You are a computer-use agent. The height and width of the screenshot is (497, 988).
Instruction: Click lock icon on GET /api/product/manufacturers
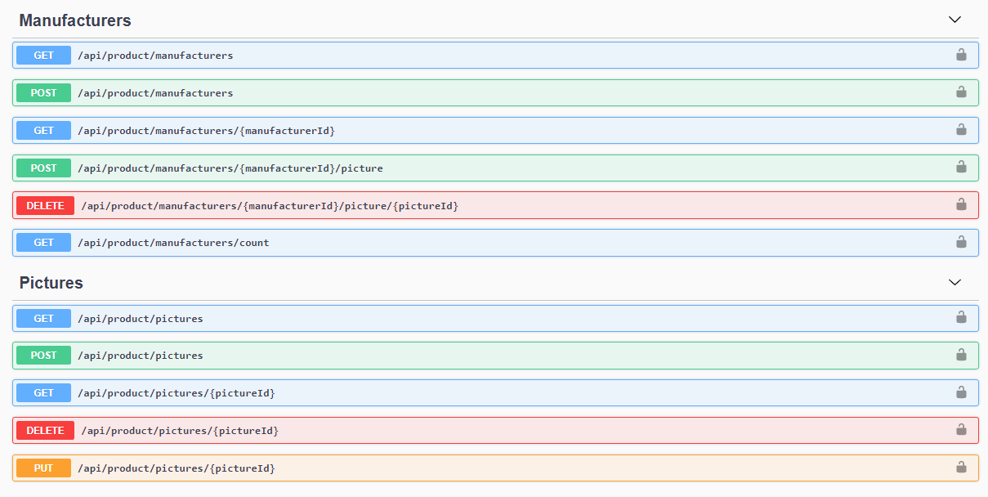pyautogui.click(x=961, y=55)
